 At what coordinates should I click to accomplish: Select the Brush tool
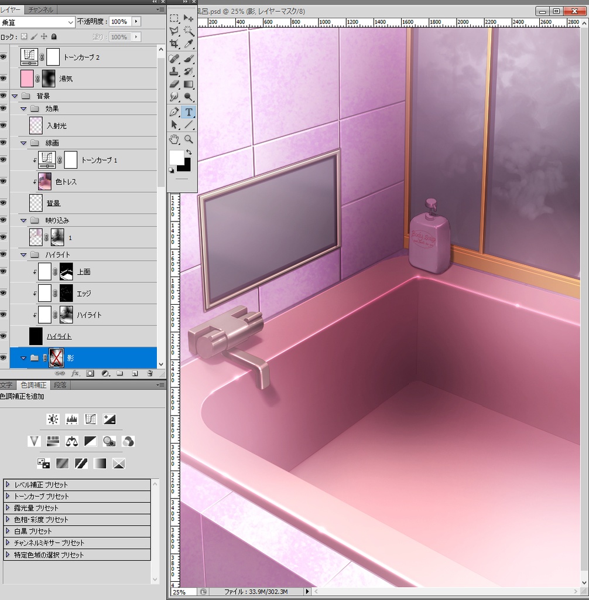pyautogui.click(x=190, y=59)
